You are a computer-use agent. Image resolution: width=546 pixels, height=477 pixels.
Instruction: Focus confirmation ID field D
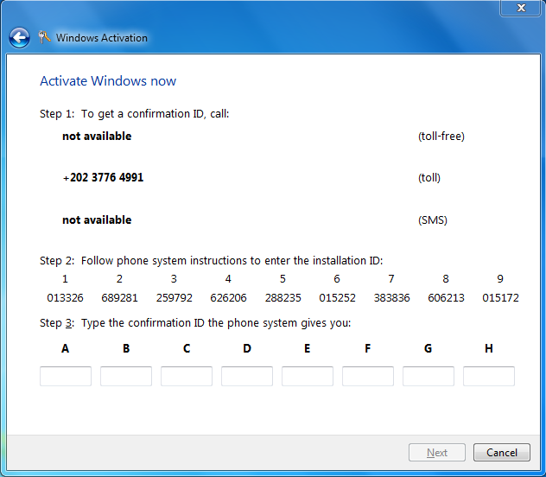[247, 376]
